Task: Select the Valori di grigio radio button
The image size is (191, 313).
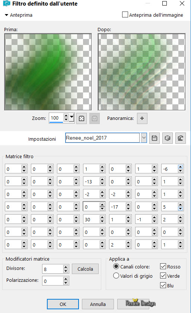Action: tap(116, 275)
